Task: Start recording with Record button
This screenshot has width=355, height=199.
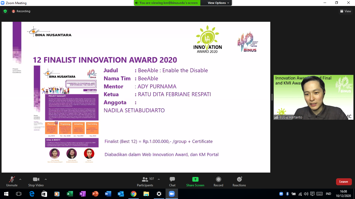Action: tap(218, 181)
